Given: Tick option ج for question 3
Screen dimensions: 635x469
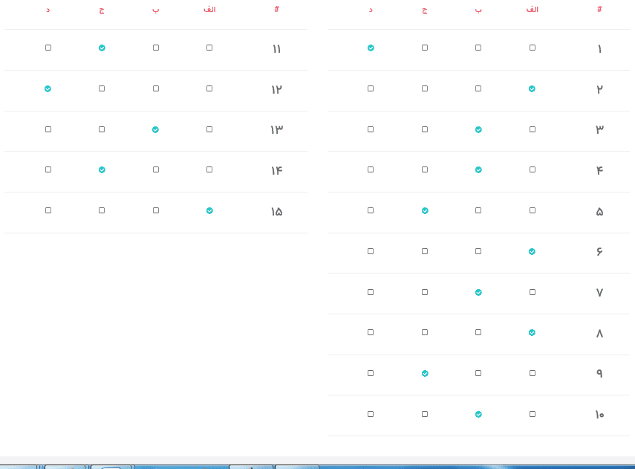Looking at the screenshot, I should pyautogui.click(x=424, y=129).
